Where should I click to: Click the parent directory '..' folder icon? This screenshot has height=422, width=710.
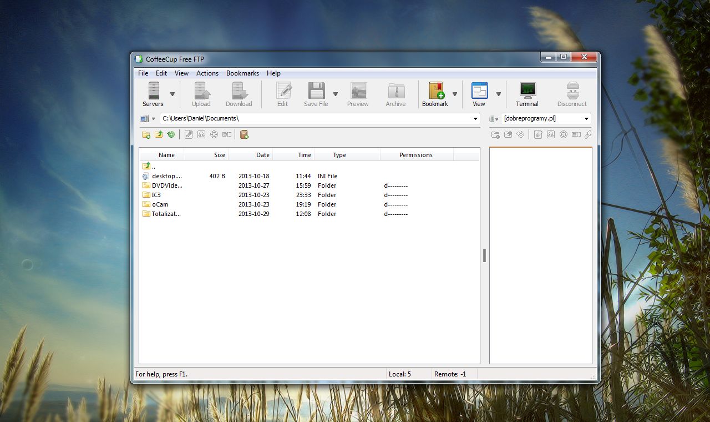tap(146, 166)
